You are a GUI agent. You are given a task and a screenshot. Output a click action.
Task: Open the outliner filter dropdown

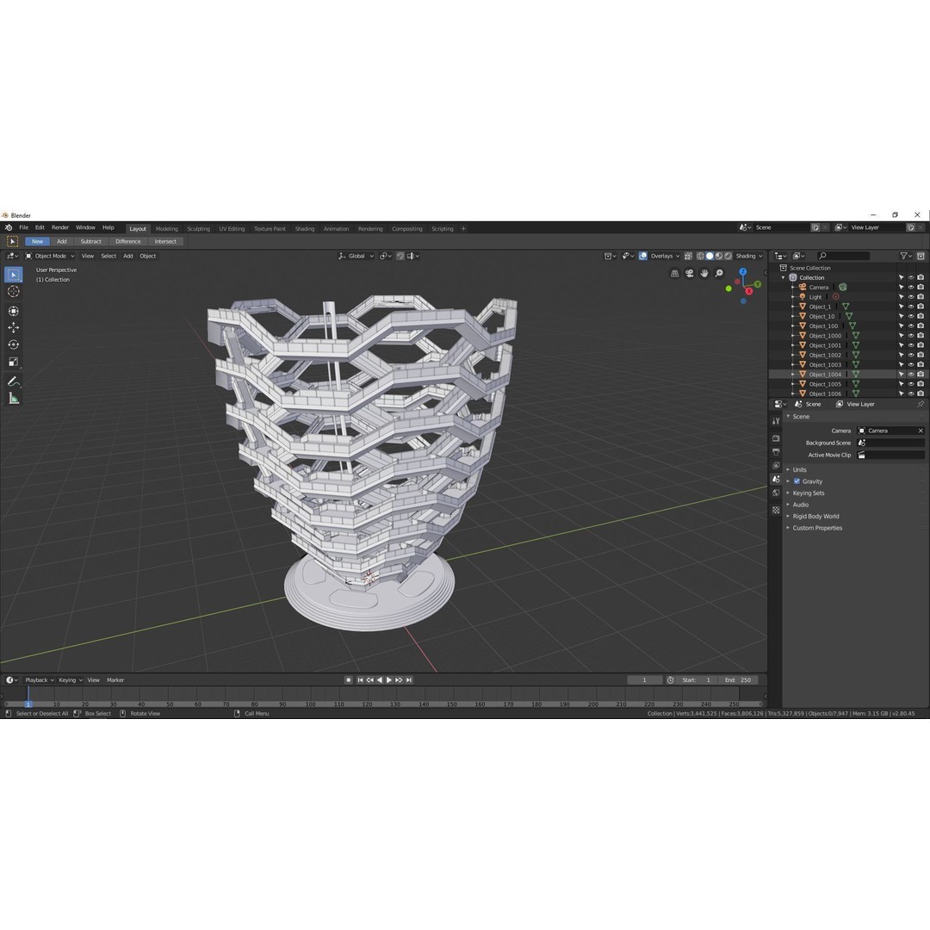point(906,257)
